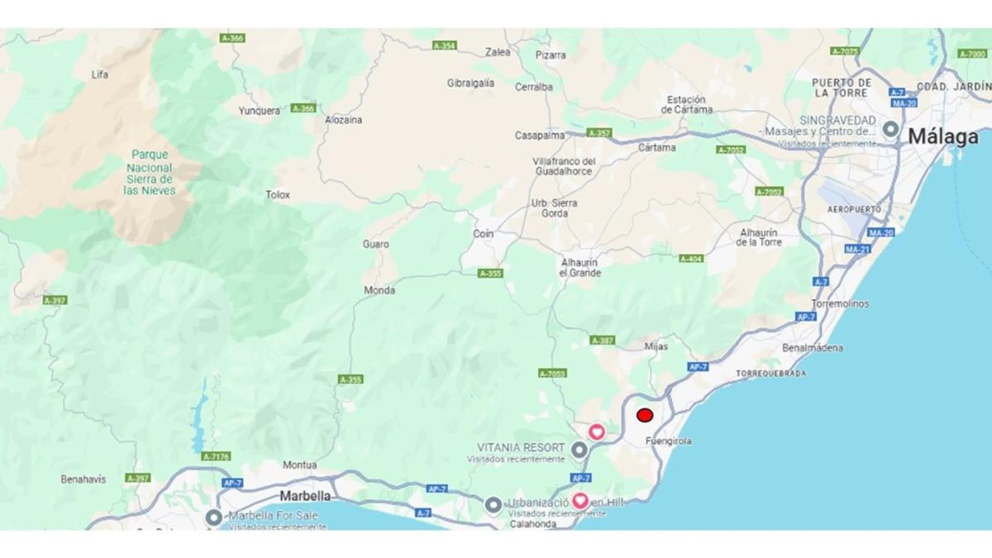992x558 pixels.
Task: Click the SINGRAVEDAD Masajes pin in Málaga
Action: tap(890, 129)
